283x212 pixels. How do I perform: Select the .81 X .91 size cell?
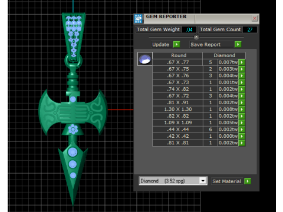(x=177, y=102)
